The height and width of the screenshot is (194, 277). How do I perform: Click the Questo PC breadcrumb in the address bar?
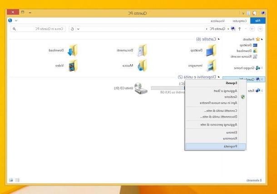217,29
